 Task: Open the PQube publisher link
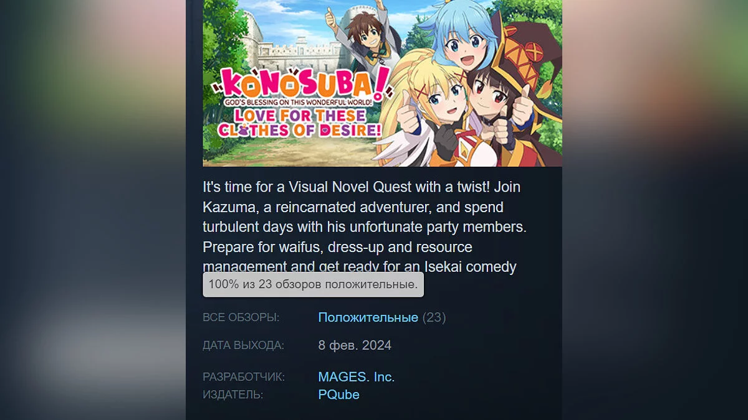click(338, 394)
